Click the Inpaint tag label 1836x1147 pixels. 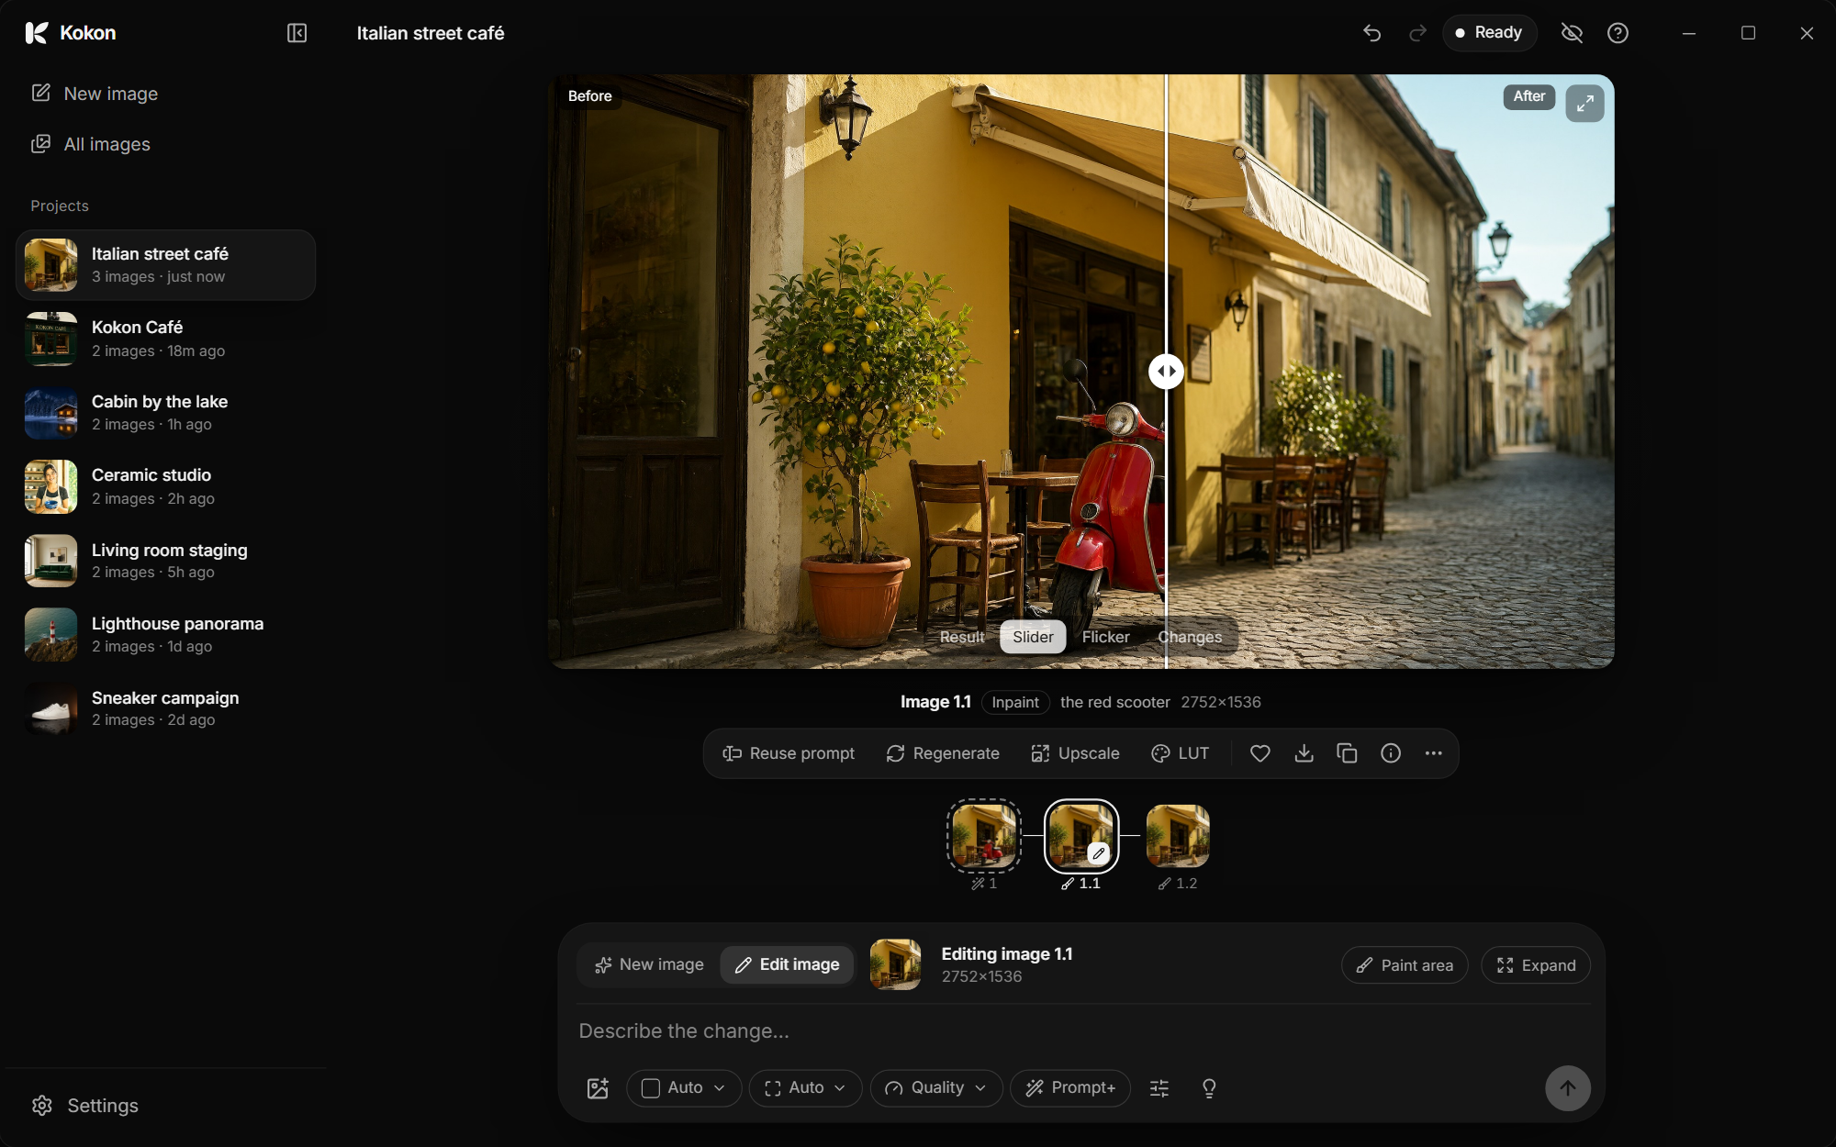click(1015, 702)
